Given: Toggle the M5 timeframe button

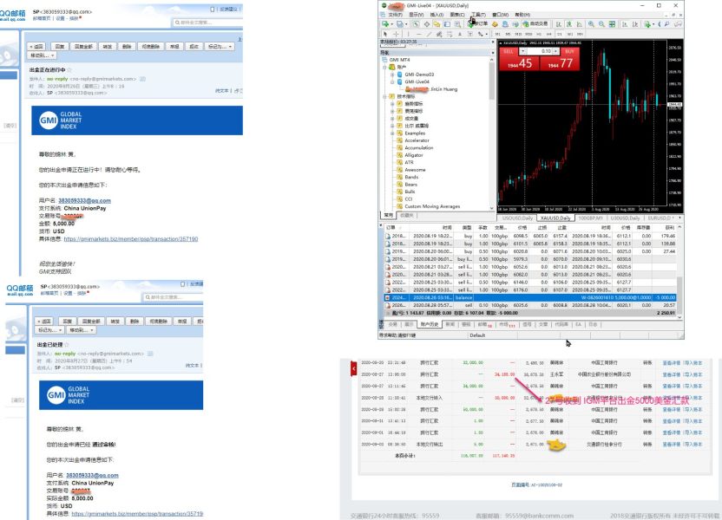Looking at the screenshot, I should [508, 34].
